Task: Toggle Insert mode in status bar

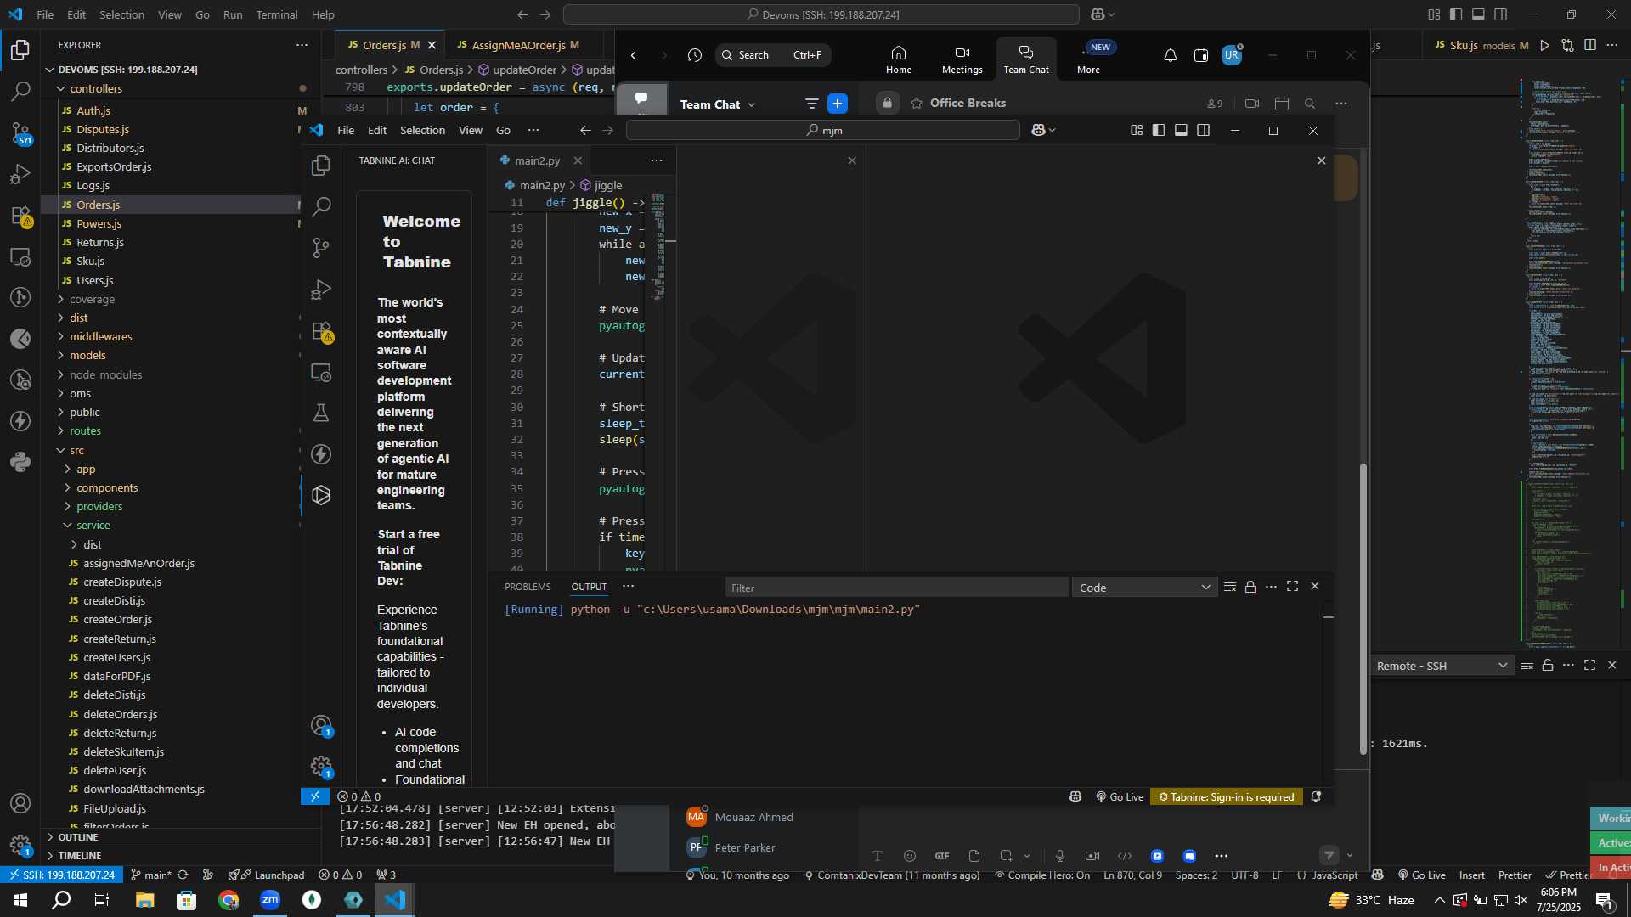Action: [x=1472, y=875]
